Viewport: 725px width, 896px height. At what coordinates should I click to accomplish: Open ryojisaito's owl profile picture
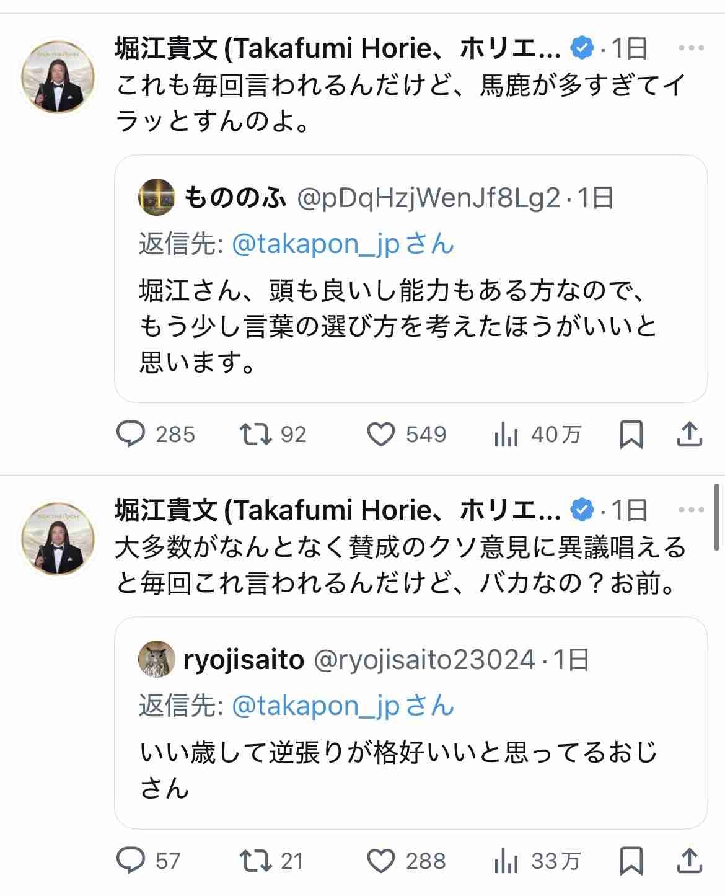point(157,659)
